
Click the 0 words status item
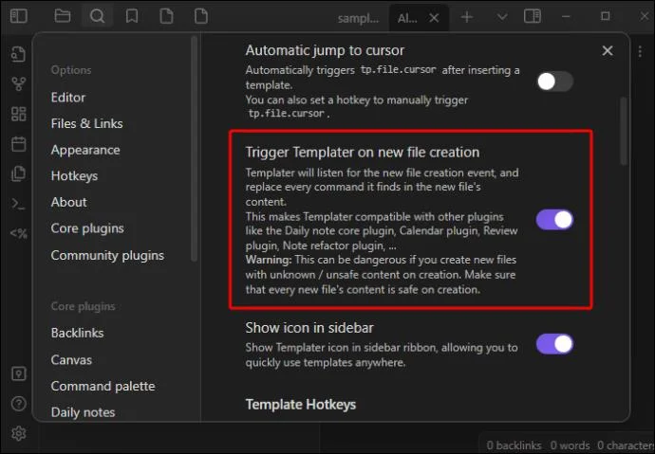[570, 445]
